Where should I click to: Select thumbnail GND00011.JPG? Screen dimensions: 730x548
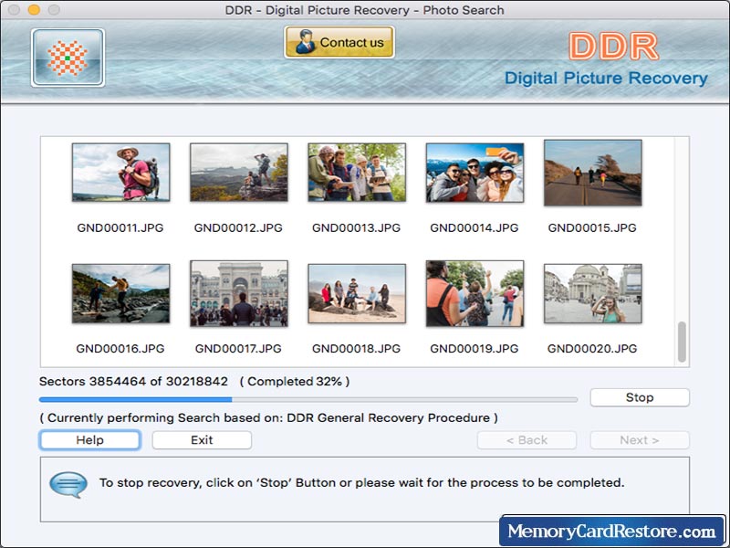pyautogui.click(x=121, y=173)
